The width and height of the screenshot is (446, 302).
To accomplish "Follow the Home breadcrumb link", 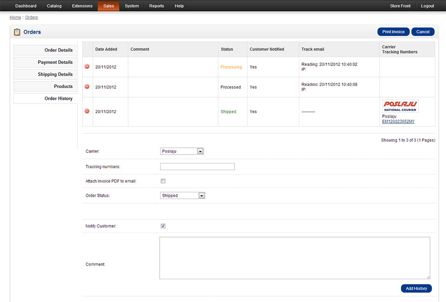I will [15, 17].
